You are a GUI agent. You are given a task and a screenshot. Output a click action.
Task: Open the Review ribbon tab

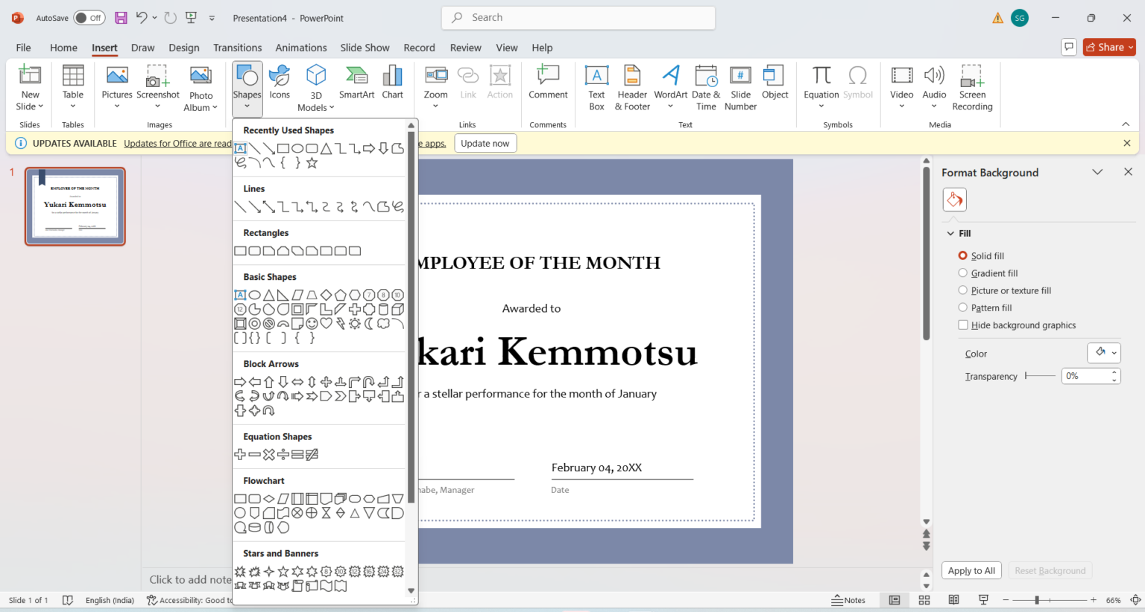(465, 47)
